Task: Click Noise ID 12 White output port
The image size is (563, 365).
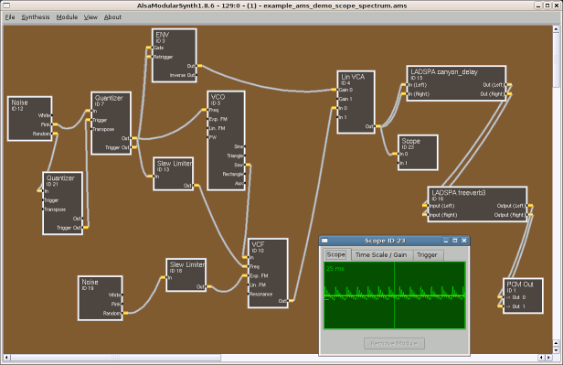Action: click(51, 115)
